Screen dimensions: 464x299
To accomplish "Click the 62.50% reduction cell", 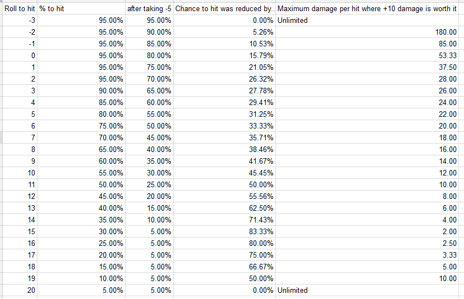I will pos(224,208).
